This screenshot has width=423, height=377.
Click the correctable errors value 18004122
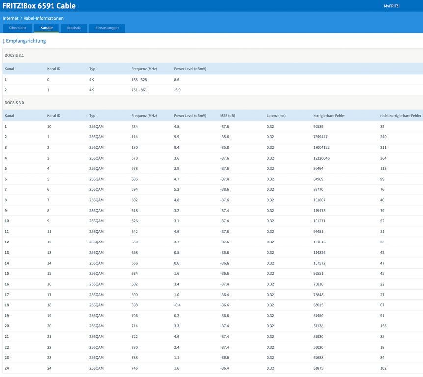pos(321,148)
